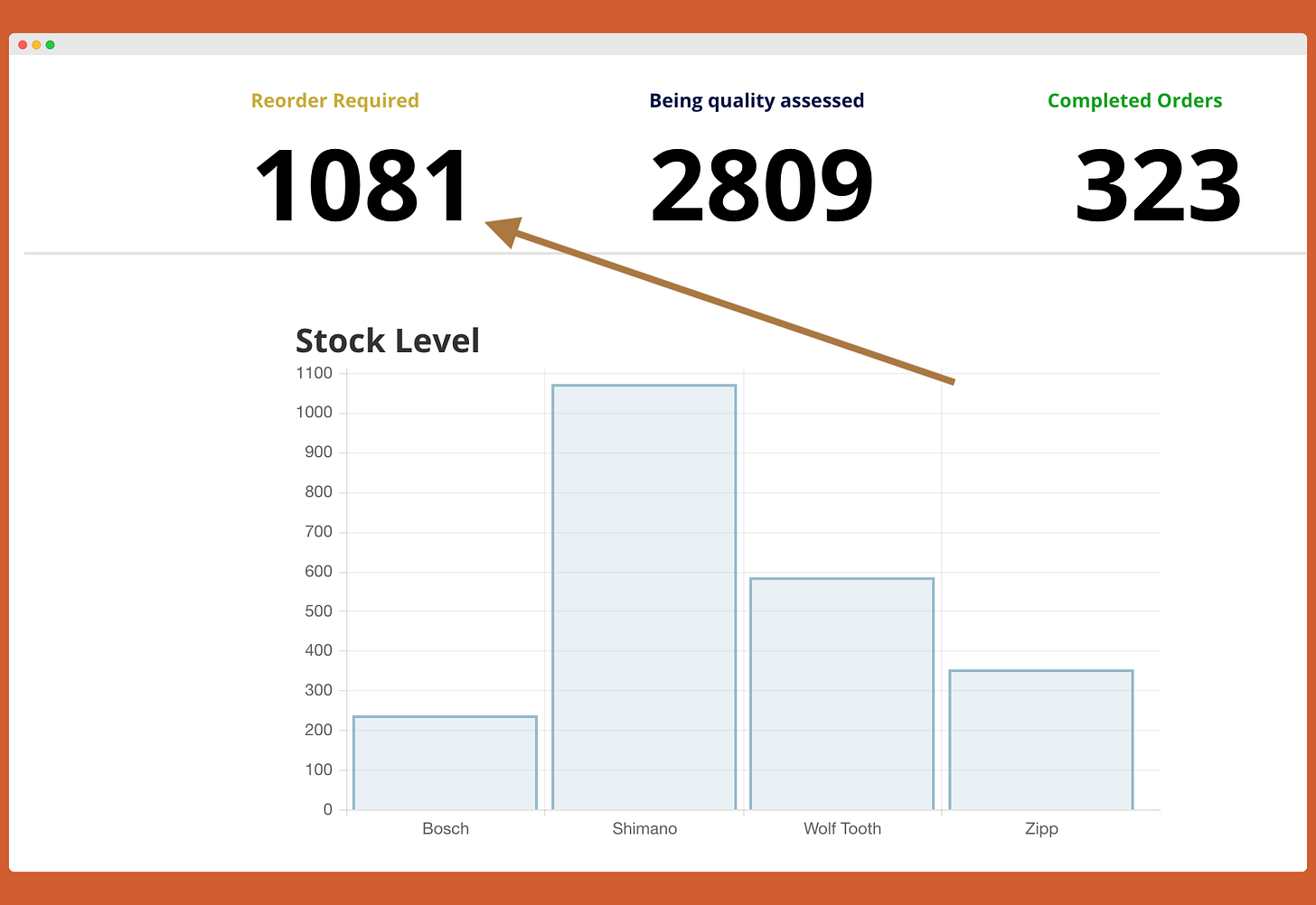
Task: Close window with red button
Action: pos(23,44)
